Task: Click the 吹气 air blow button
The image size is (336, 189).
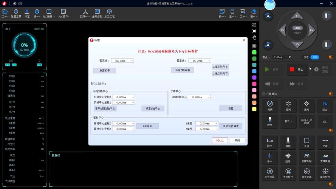Action: 270,121
